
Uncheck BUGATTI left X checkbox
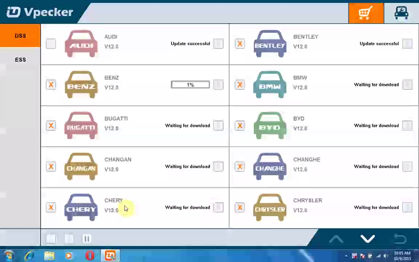(x=51, y=126)
